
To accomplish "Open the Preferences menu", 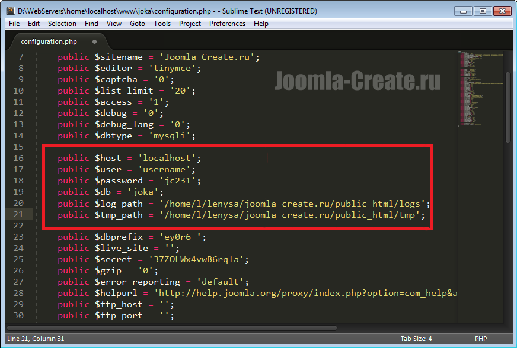I will pos(227,24).
